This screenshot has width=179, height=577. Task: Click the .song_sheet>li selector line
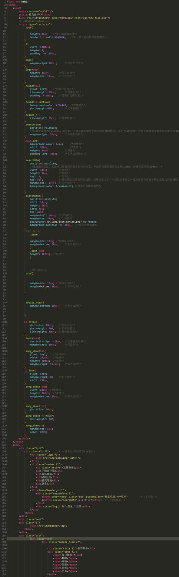pos(35,351)
